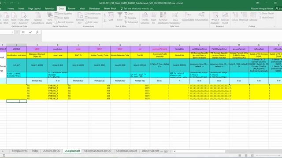
Task: Click the Ribbon Display Options icon
Action: (258, 3)
